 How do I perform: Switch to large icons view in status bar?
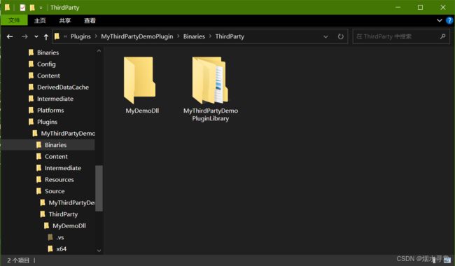click(447, 260)
